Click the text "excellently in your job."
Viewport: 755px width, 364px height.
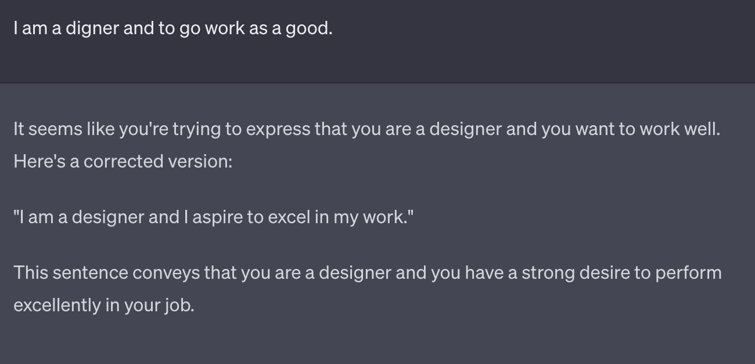tap(103, 305)
